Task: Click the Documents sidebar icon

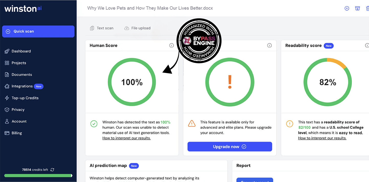Action: point(7,75)
